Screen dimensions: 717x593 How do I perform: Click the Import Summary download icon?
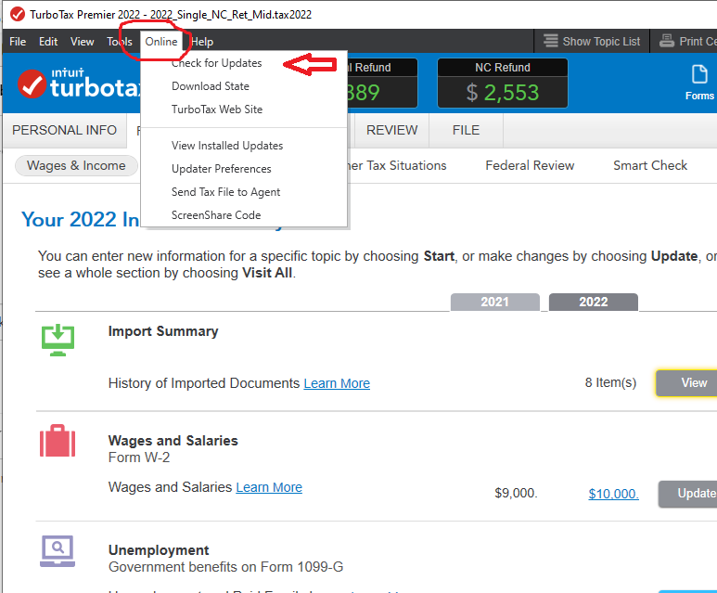(58, 340)
